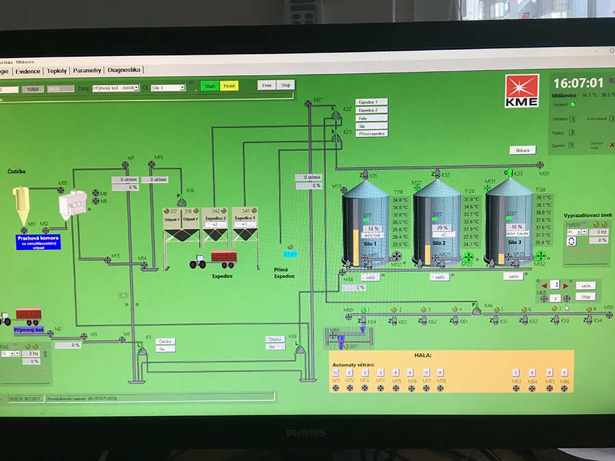
Task: Expand the Silo 3 target dropdown
Action: tap(167, 87)
